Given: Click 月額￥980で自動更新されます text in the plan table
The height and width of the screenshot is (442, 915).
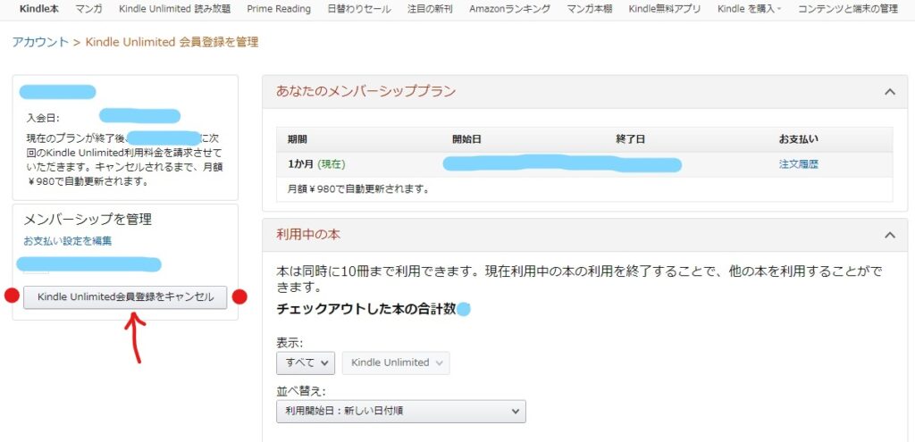Looking at the screenshot, I should pyautogui.click(x=358, y=189).
